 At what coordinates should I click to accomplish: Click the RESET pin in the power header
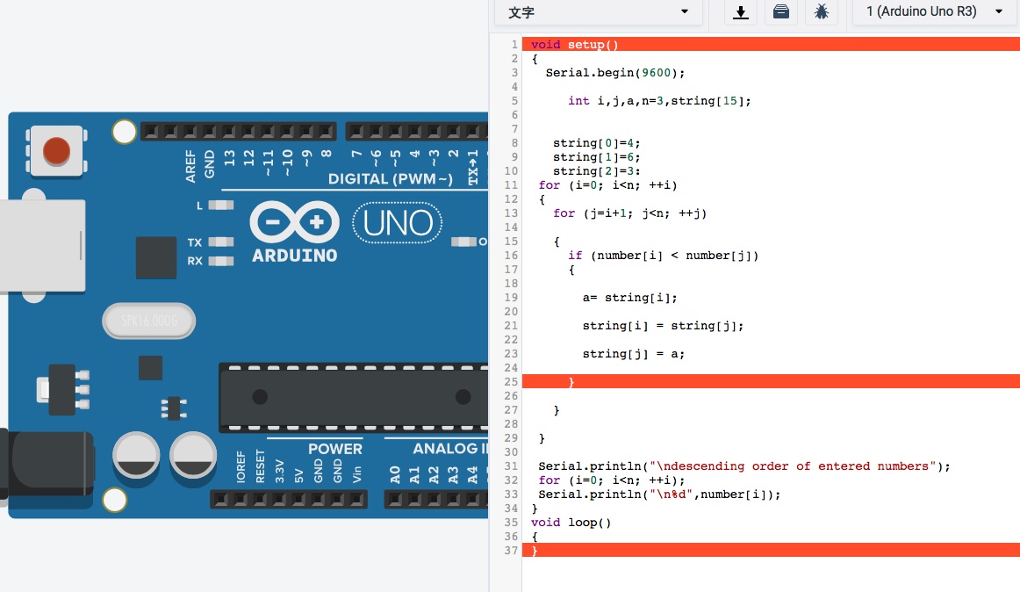coord(260,500)
